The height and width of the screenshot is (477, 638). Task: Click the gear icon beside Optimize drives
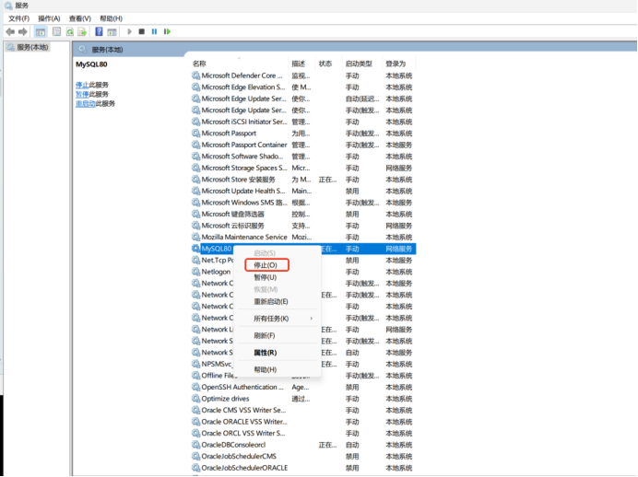pyautogui.click(x=195, y=399)
